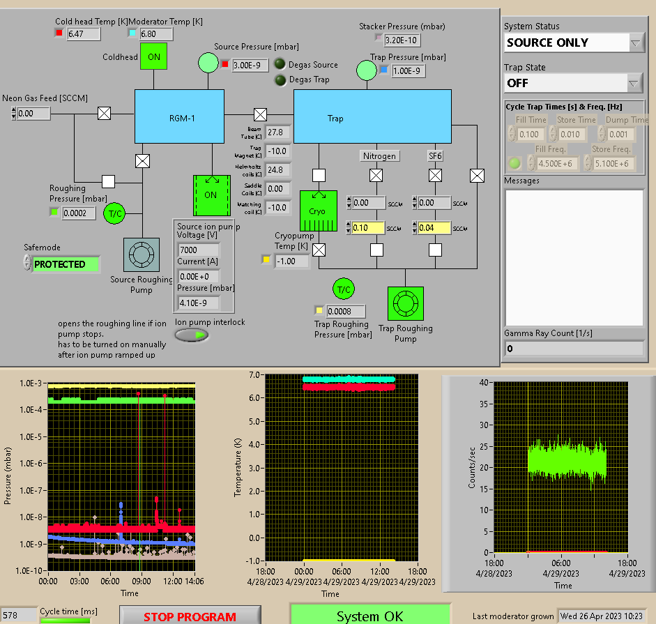This screenshot has width=656, height=624.
Task: Click the Trap Roughing Pump icon
Action: click(x=406, y=305)
